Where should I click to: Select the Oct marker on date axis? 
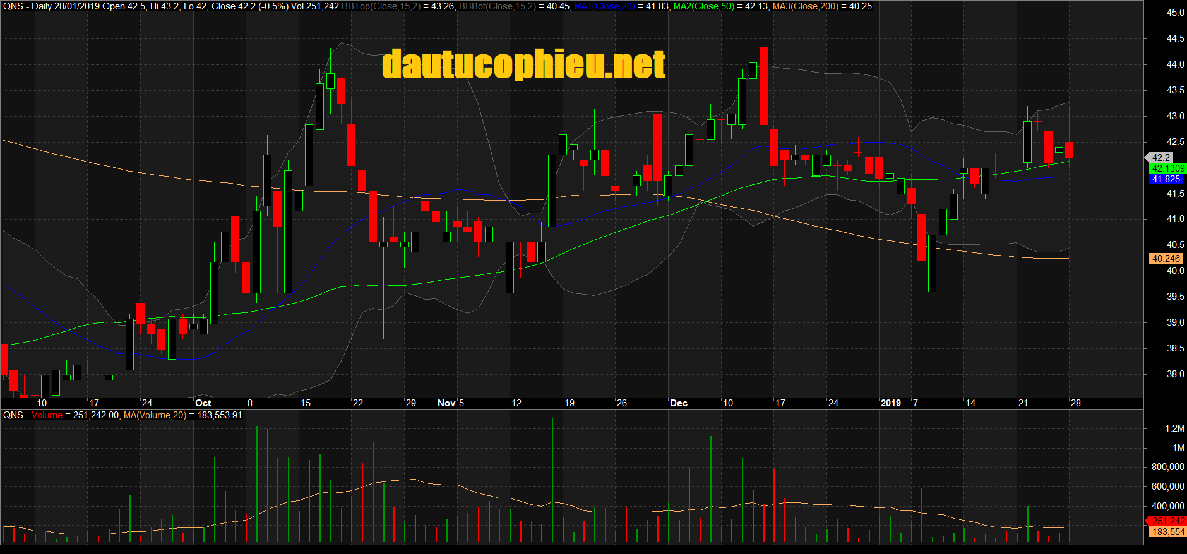coord(203,403)
